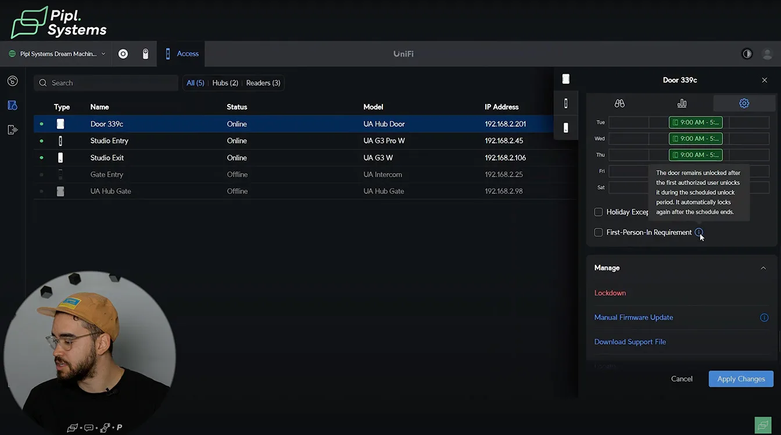This screenshot has width=781, height=435.
Task: Click Manual Firmware Update link
Action: tap(633, 318)
